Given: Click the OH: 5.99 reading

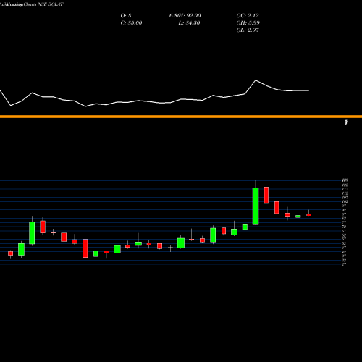Looking at the screenshot, I should click(x=248, y=23).
